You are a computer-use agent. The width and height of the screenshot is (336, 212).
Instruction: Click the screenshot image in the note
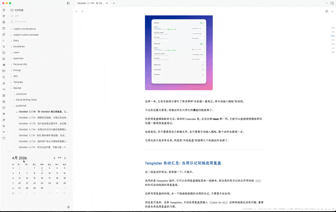(179, 53)
